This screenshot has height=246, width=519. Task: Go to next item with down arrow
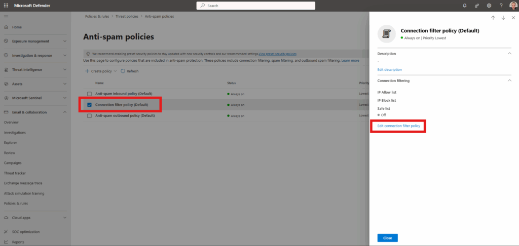[x=503, y=18]
